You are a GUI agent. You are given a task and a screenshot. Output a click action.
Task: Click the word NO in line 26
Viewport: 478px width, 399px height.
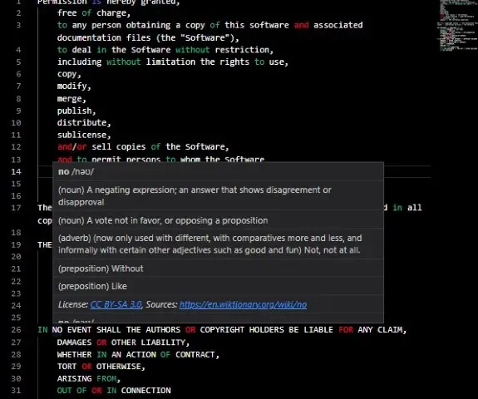[57, 330]
